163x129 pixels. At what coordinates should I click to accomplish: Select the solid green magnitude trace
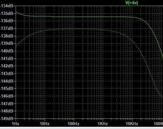pyautogui.click(x=85, y=17)
